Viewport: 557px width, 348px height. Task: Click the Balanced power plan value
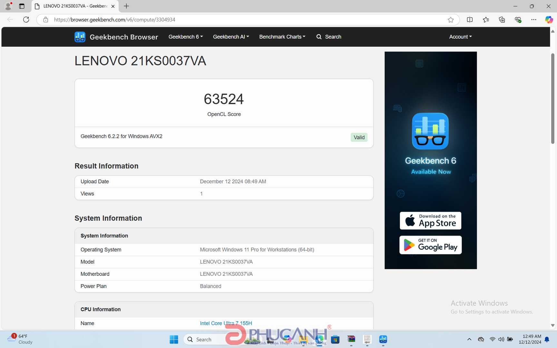[210, 286]
